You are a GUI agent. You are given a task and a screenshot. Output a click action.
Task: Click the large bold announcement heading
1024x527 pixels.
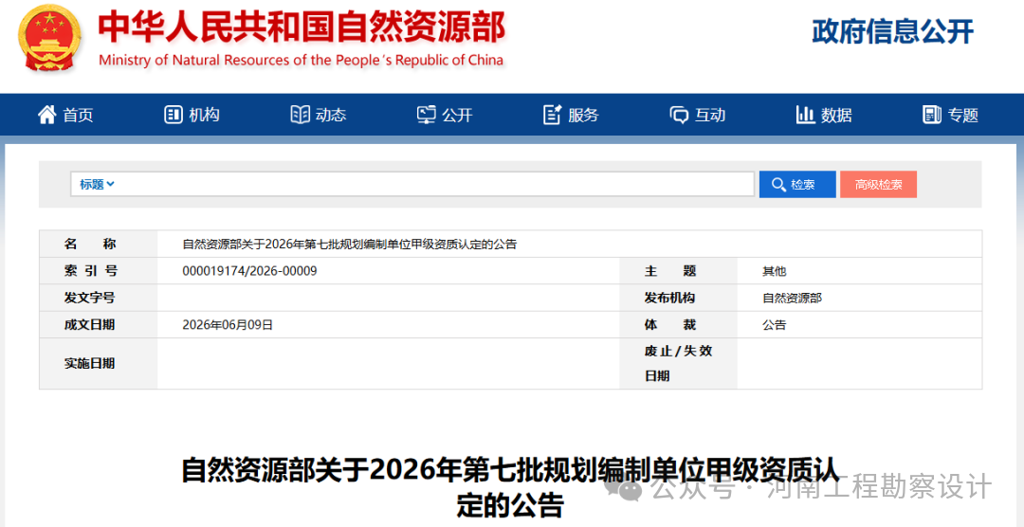(509, 486)
